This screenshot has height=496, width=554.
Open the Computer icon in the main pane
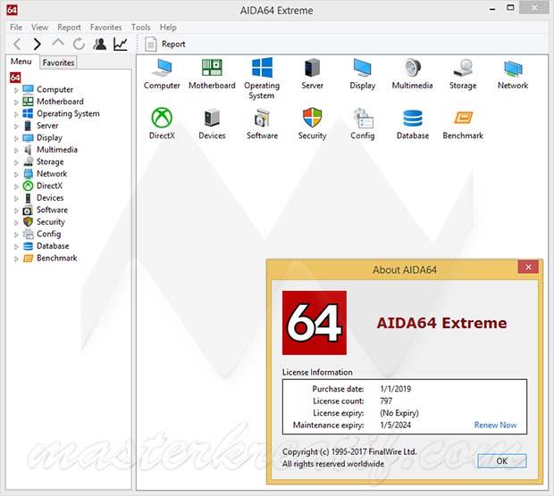[x=162, y=74]
